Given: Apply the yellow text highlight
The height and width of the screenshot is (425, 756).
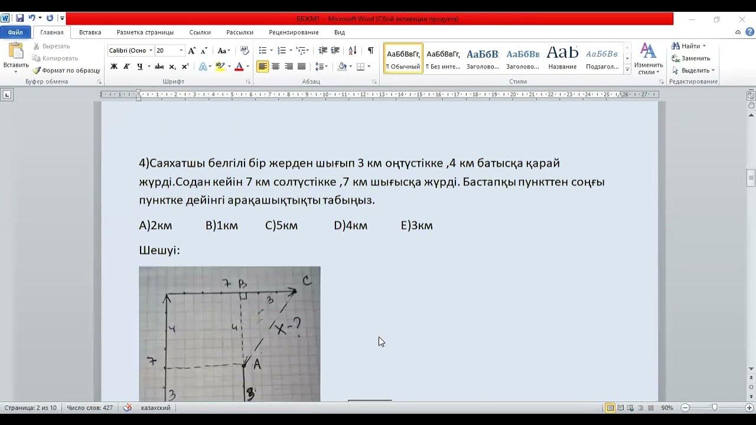Looking at the screenshot, I should (x=220, y=67).
